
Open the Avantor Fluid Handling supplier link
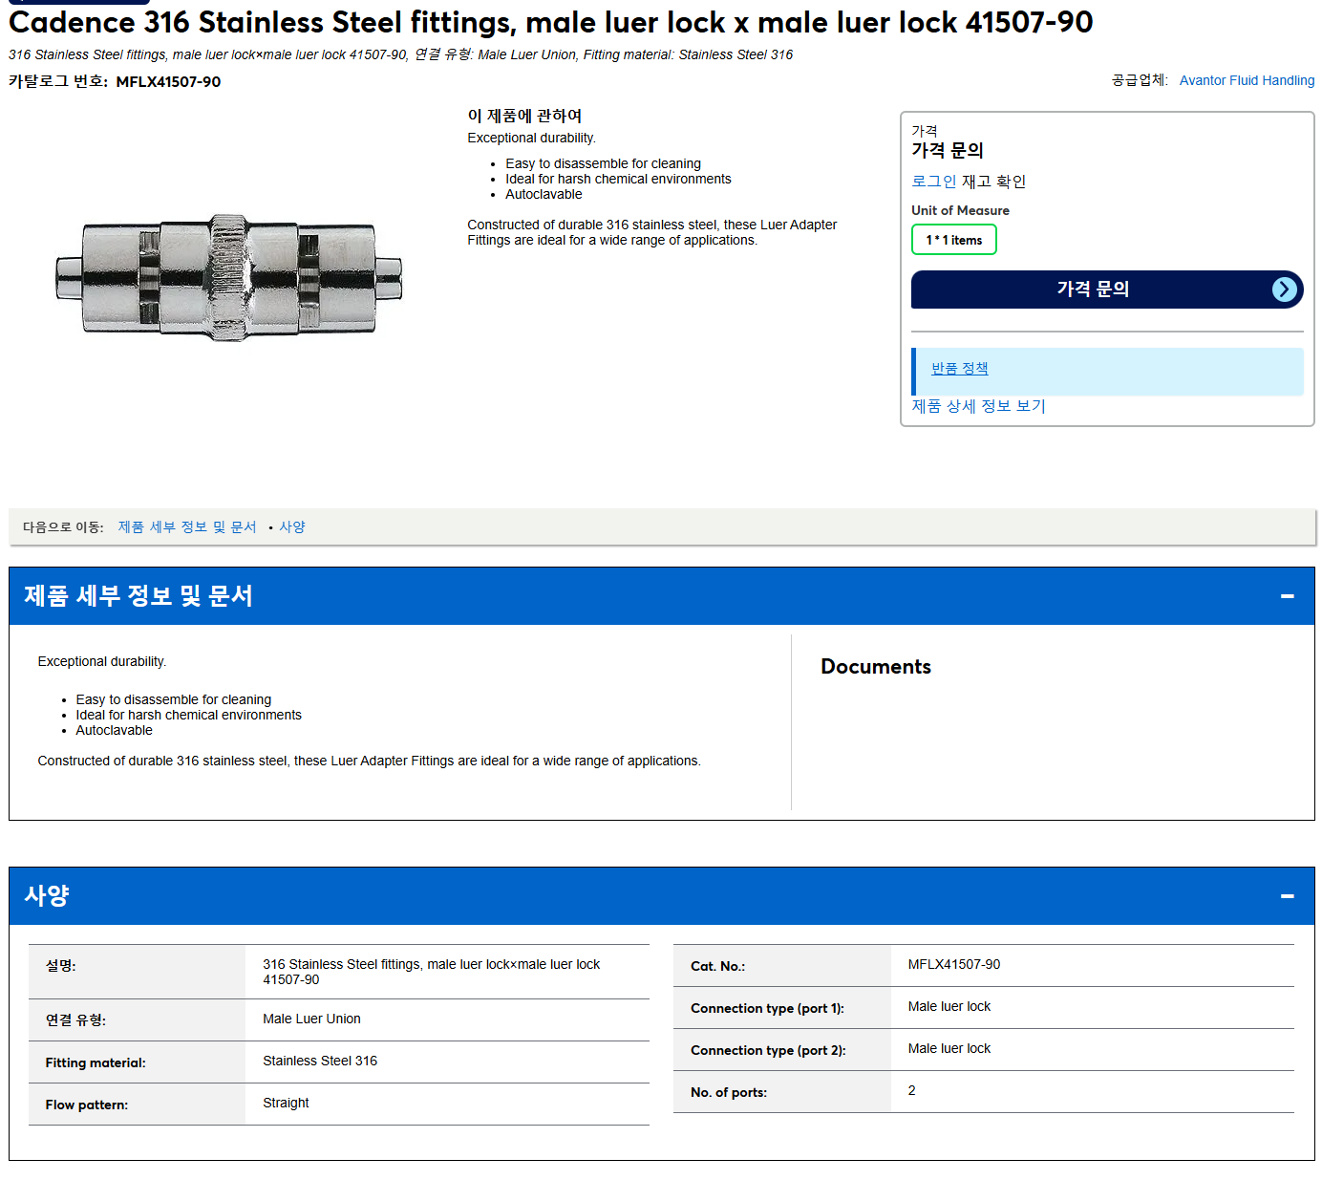click(1247, 80)
